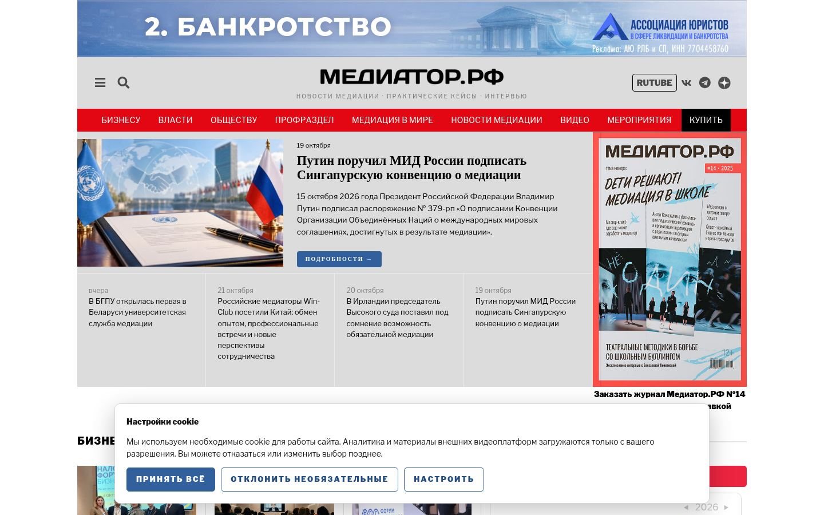Open the RUTUBE channel link

point(654,82)
